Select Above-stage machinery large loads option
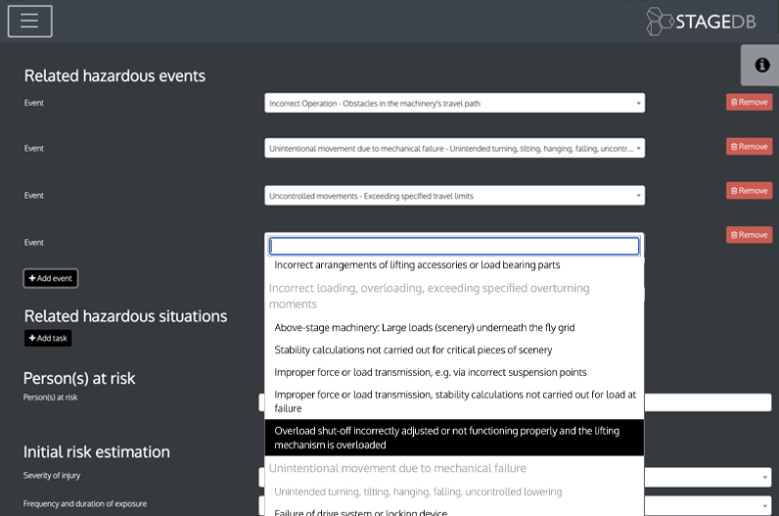This screenshot has height=516, width=779. coord(424,328)
